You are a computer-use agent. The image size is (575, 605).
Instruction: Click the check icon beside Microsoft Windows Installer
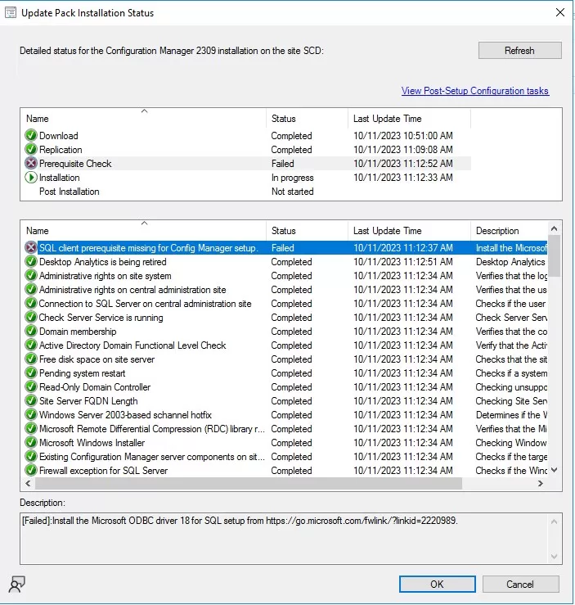(31, 442)
